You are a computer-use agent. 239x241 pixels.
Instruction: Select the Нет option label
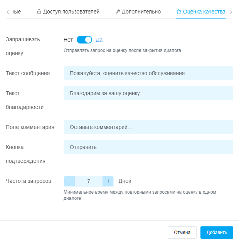tap(68, 40)
